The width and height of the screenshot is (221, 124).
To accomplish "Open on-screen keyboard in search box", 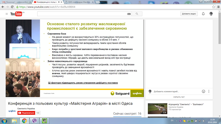I will (x=129, y=14).
